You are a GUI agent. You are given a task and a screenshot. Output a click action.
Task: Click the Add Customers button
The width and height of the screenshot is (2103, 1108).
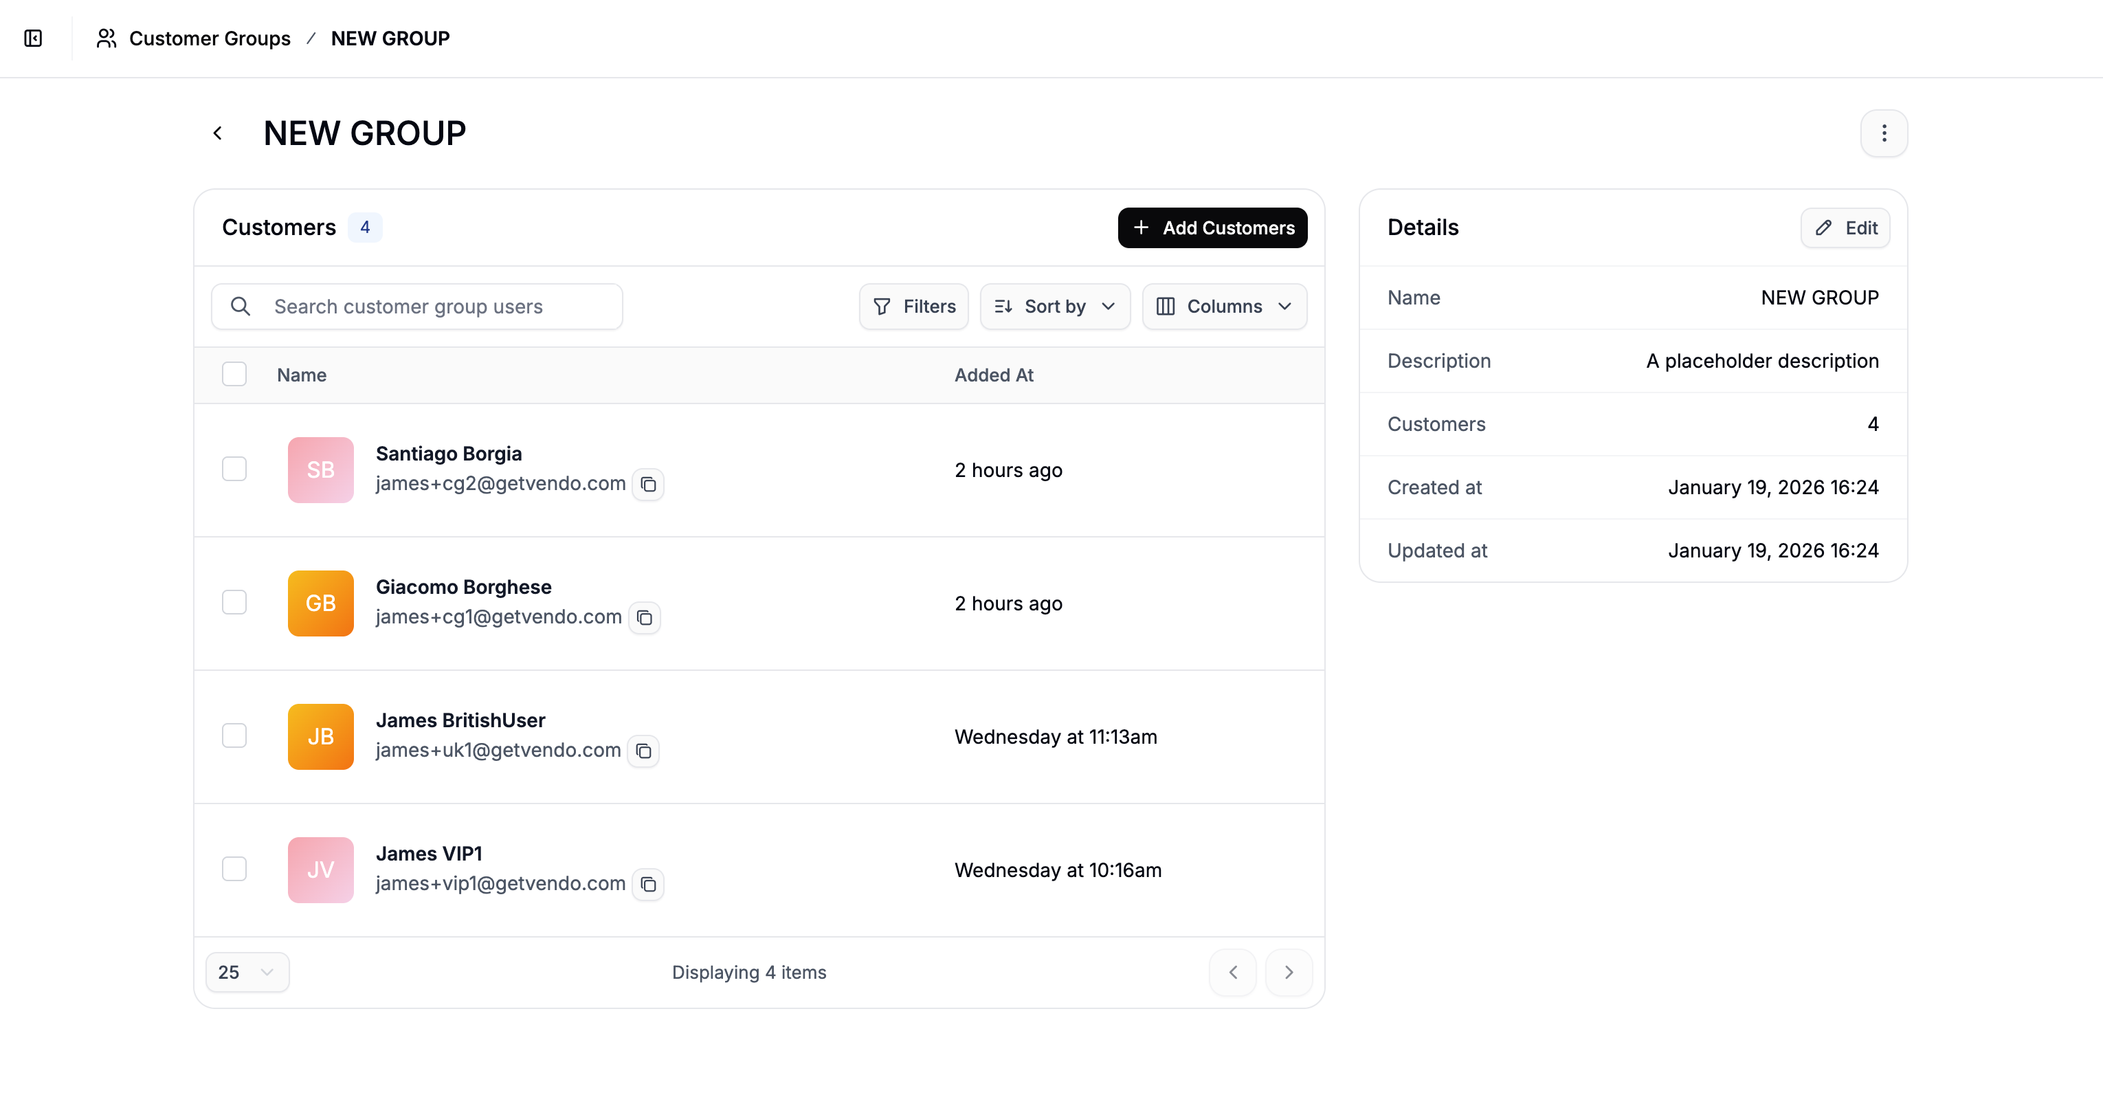[1212, 228]
